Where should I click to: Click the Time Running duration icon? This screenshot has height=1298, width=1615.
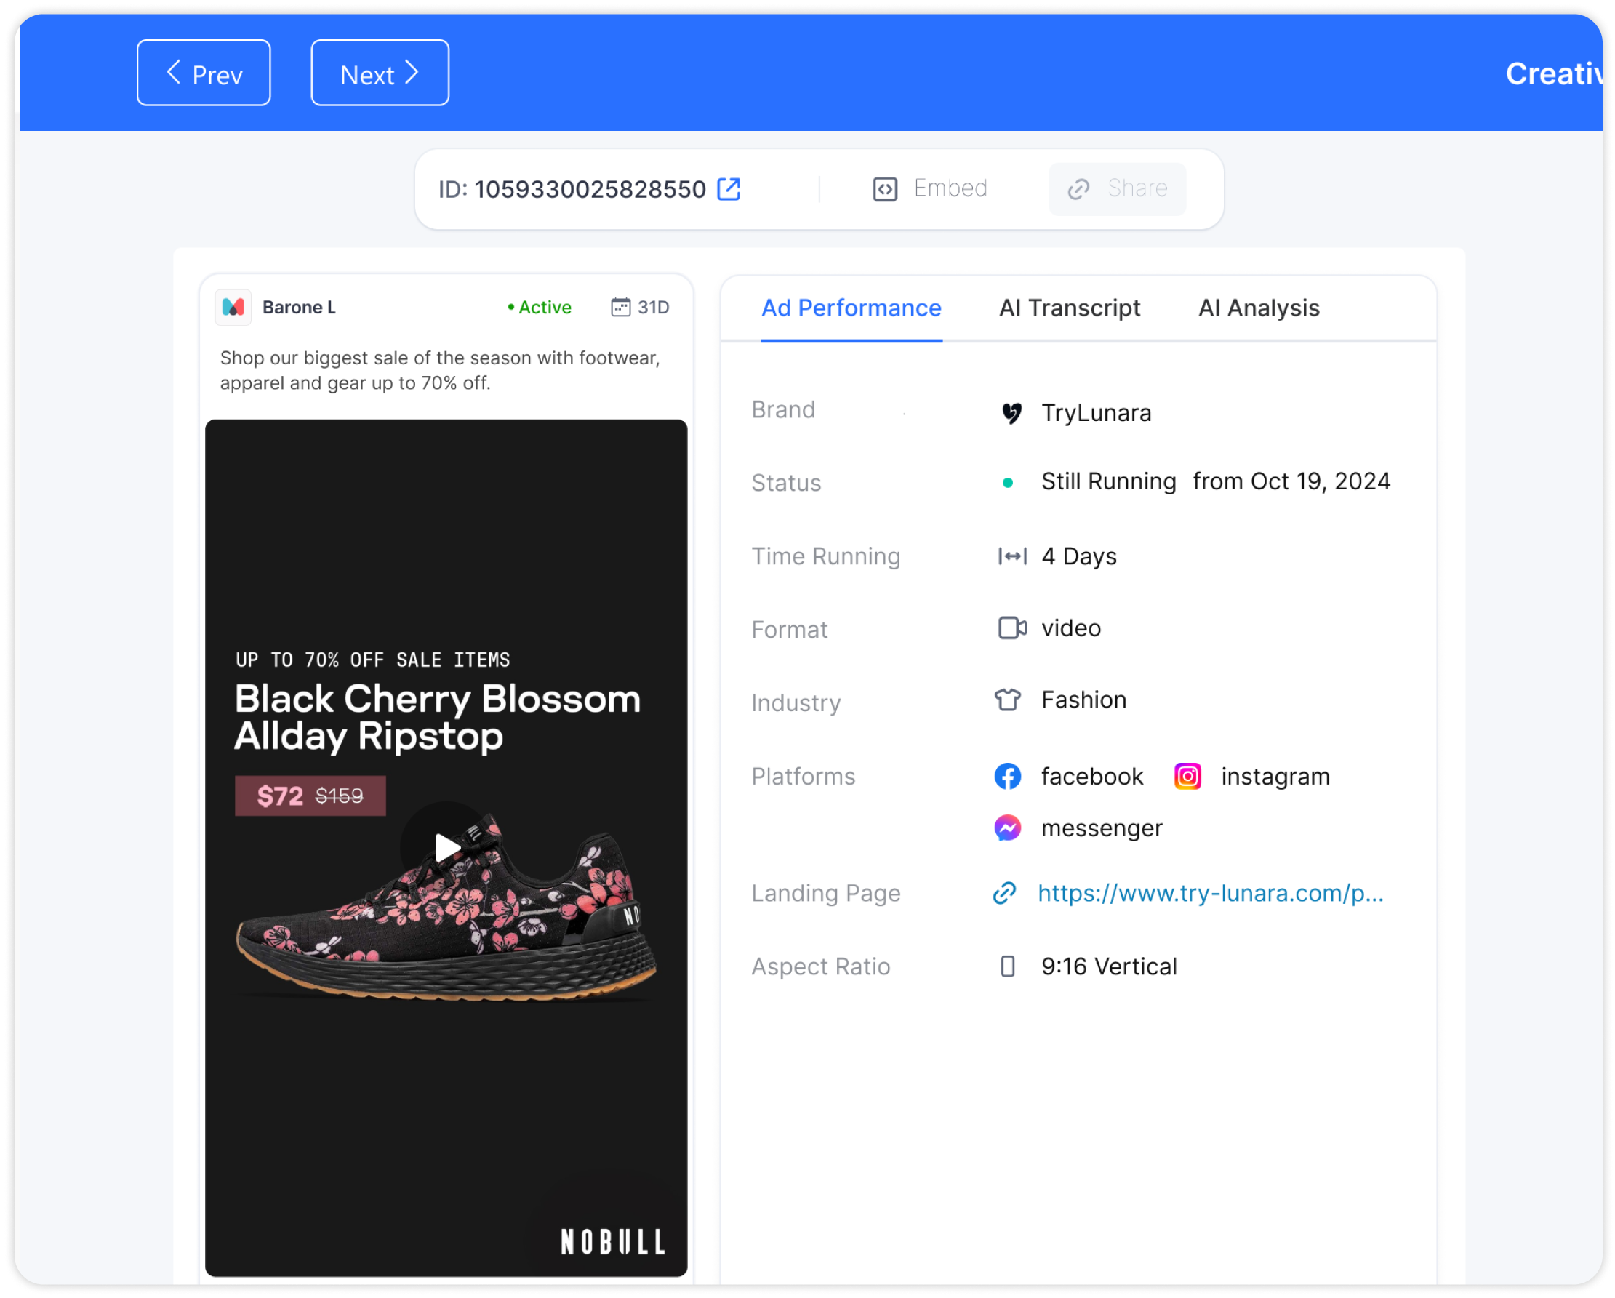pyautogui.click(x=1012, y=556)
